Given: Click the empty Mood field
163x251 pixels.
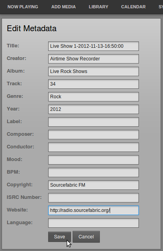Looking at the screenshot, I should pos(94,160).
